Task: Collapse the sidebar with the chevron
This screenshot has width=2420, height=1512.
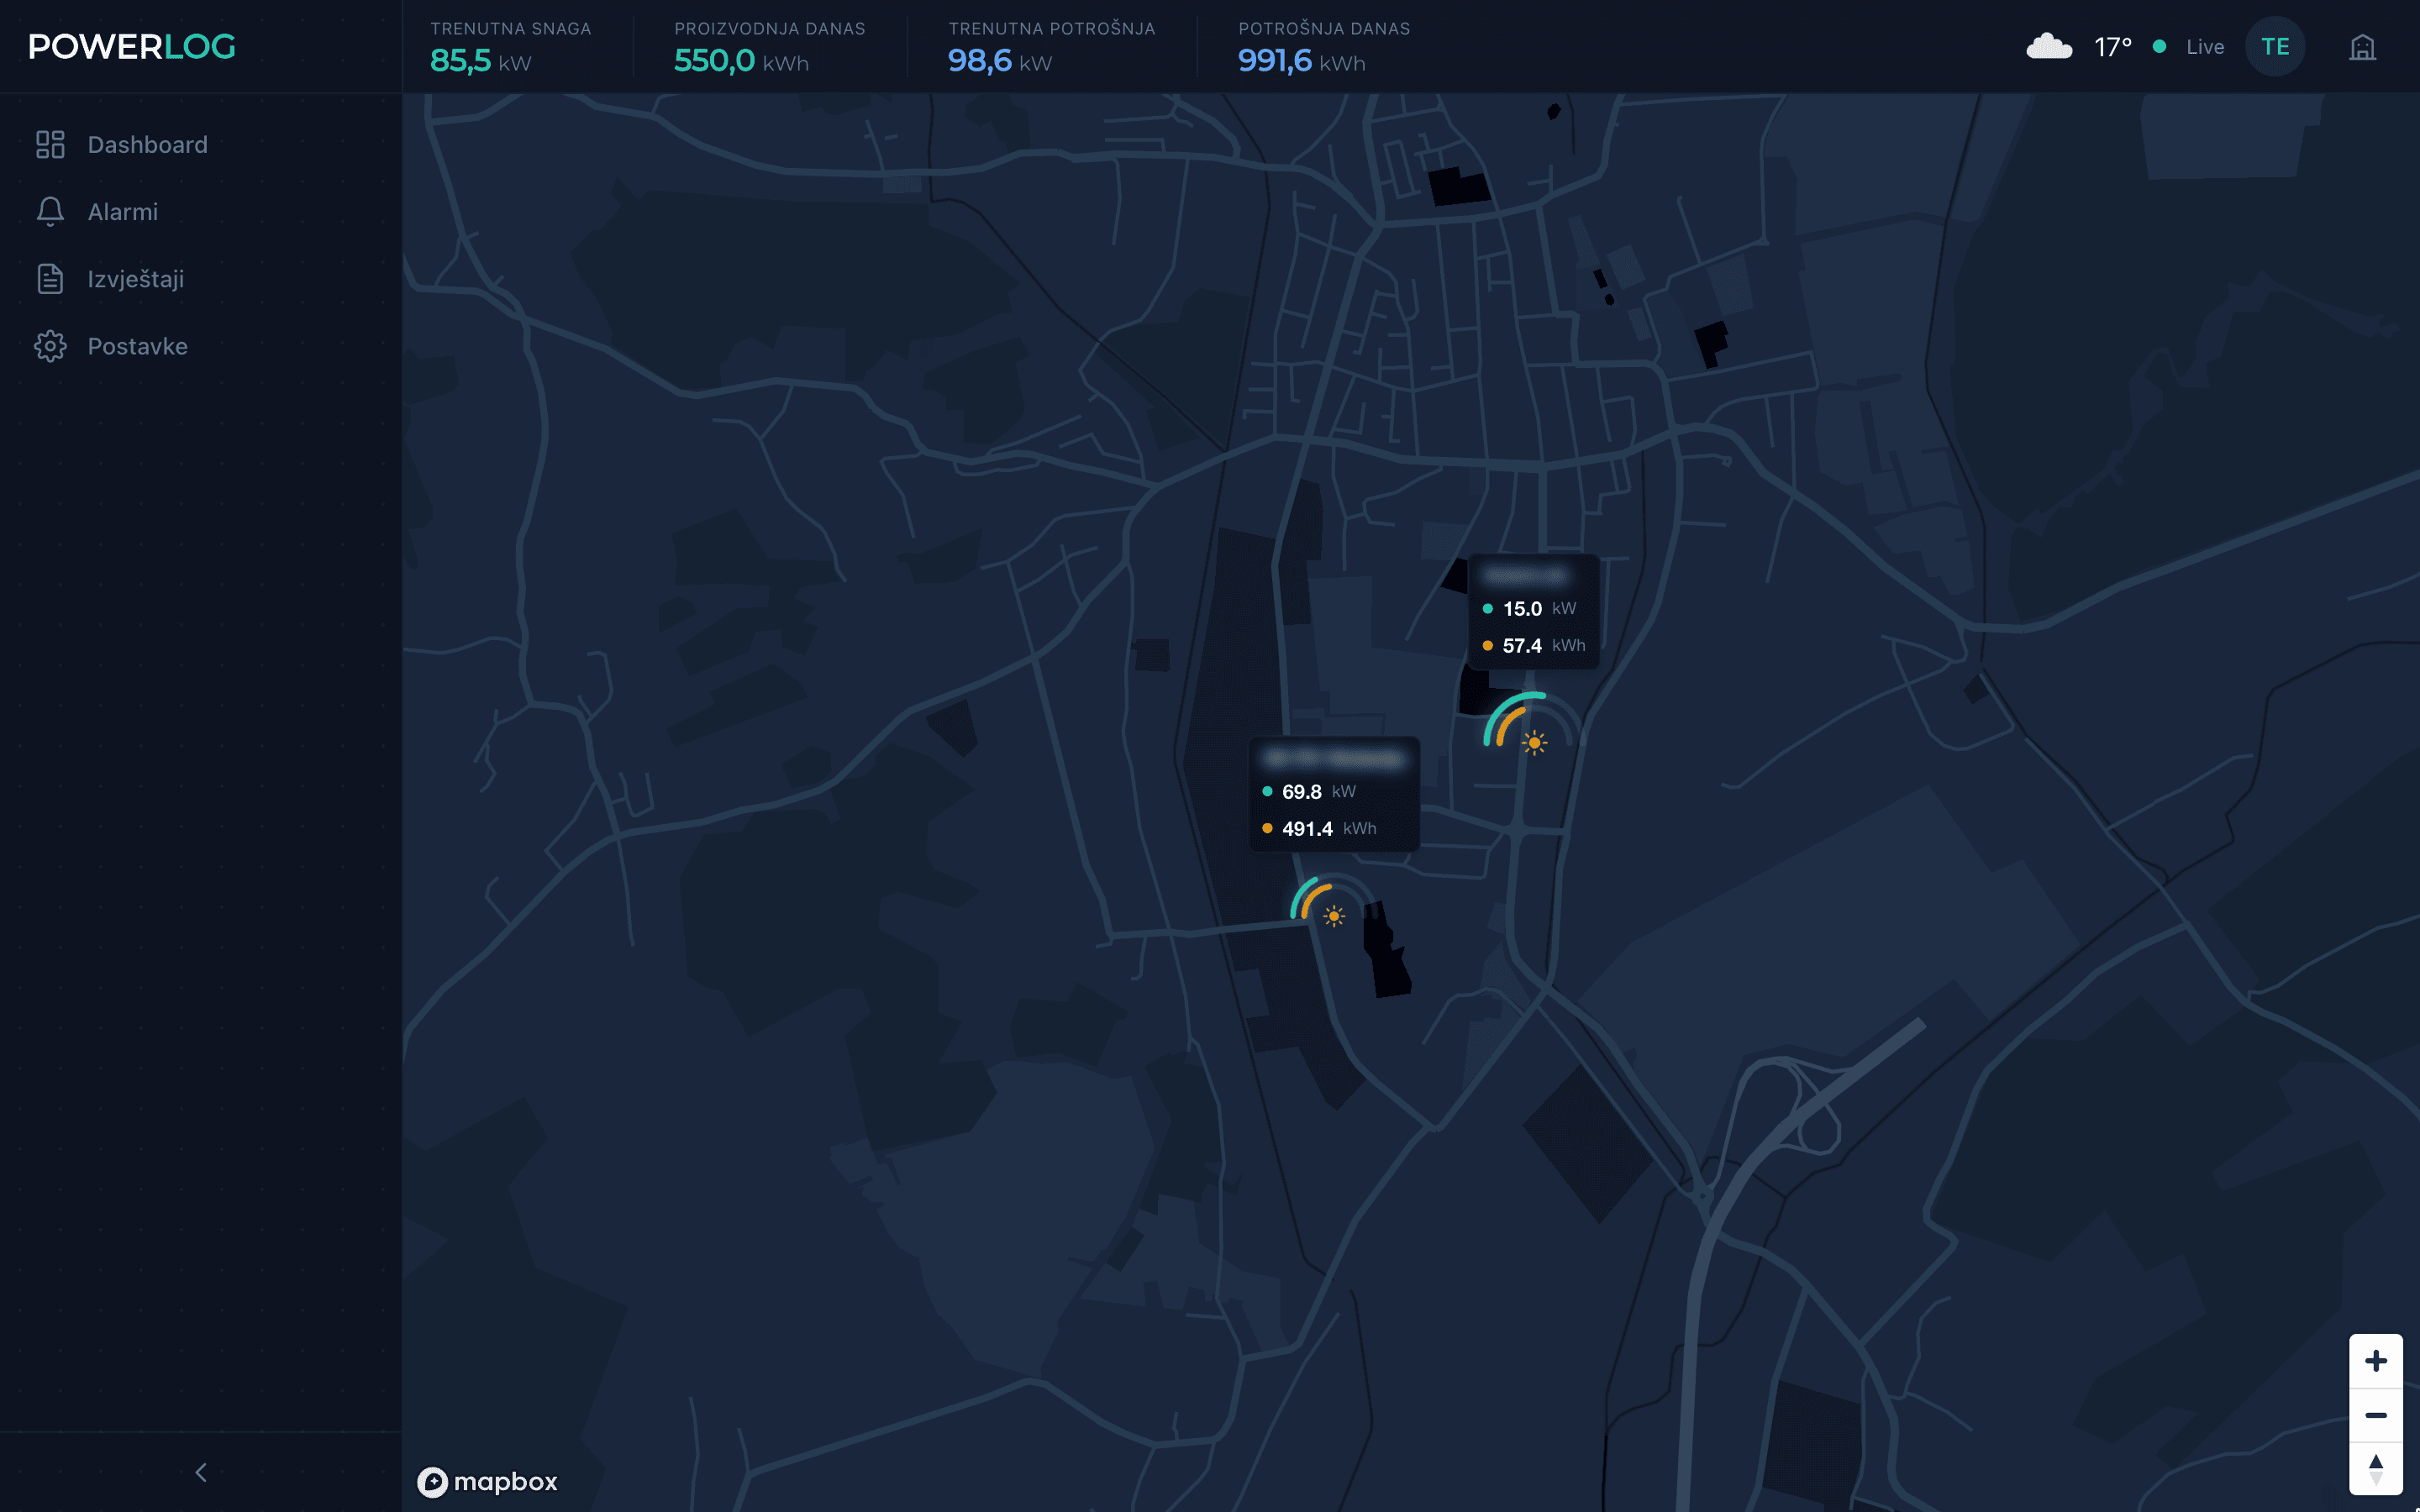Action: pyautogui.click(x=201, y=1472)
